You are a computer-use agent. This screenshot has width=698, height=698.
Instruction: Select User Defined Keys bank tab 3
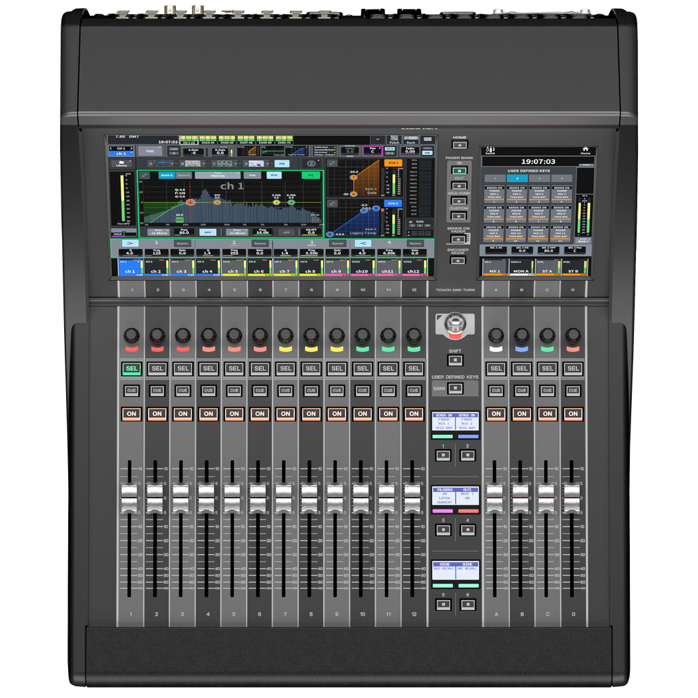(541, 179)
